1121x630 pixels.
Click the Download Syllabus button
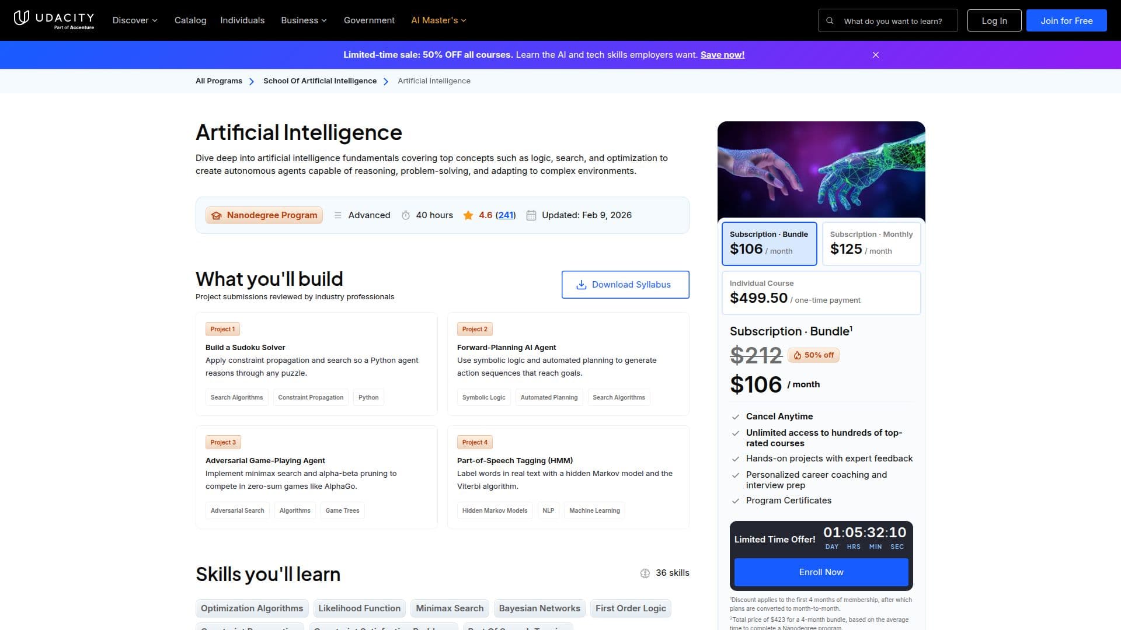(x=625, y=285)
